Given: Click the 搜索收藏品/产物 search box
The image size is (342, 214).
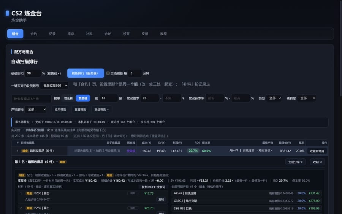Looking at the screenshot, I should point(31,98).
